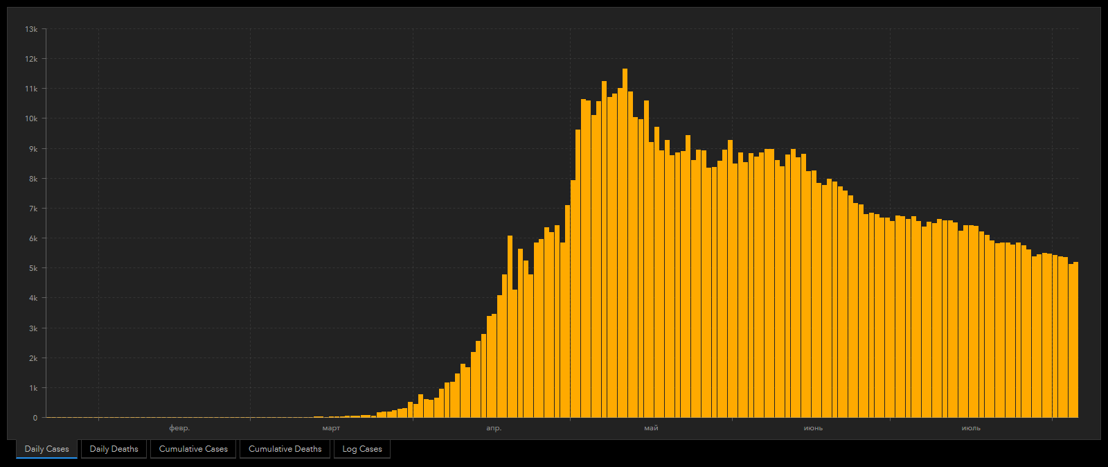Viewport: 1108px width, 467px height.
Task: Click the '8k' y-axis label
Action: coord(33,179)
